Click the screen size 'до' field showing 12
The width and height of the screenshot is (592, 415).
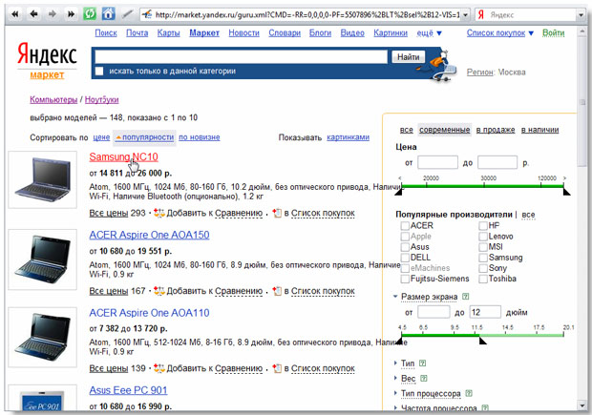pos(485,312)
